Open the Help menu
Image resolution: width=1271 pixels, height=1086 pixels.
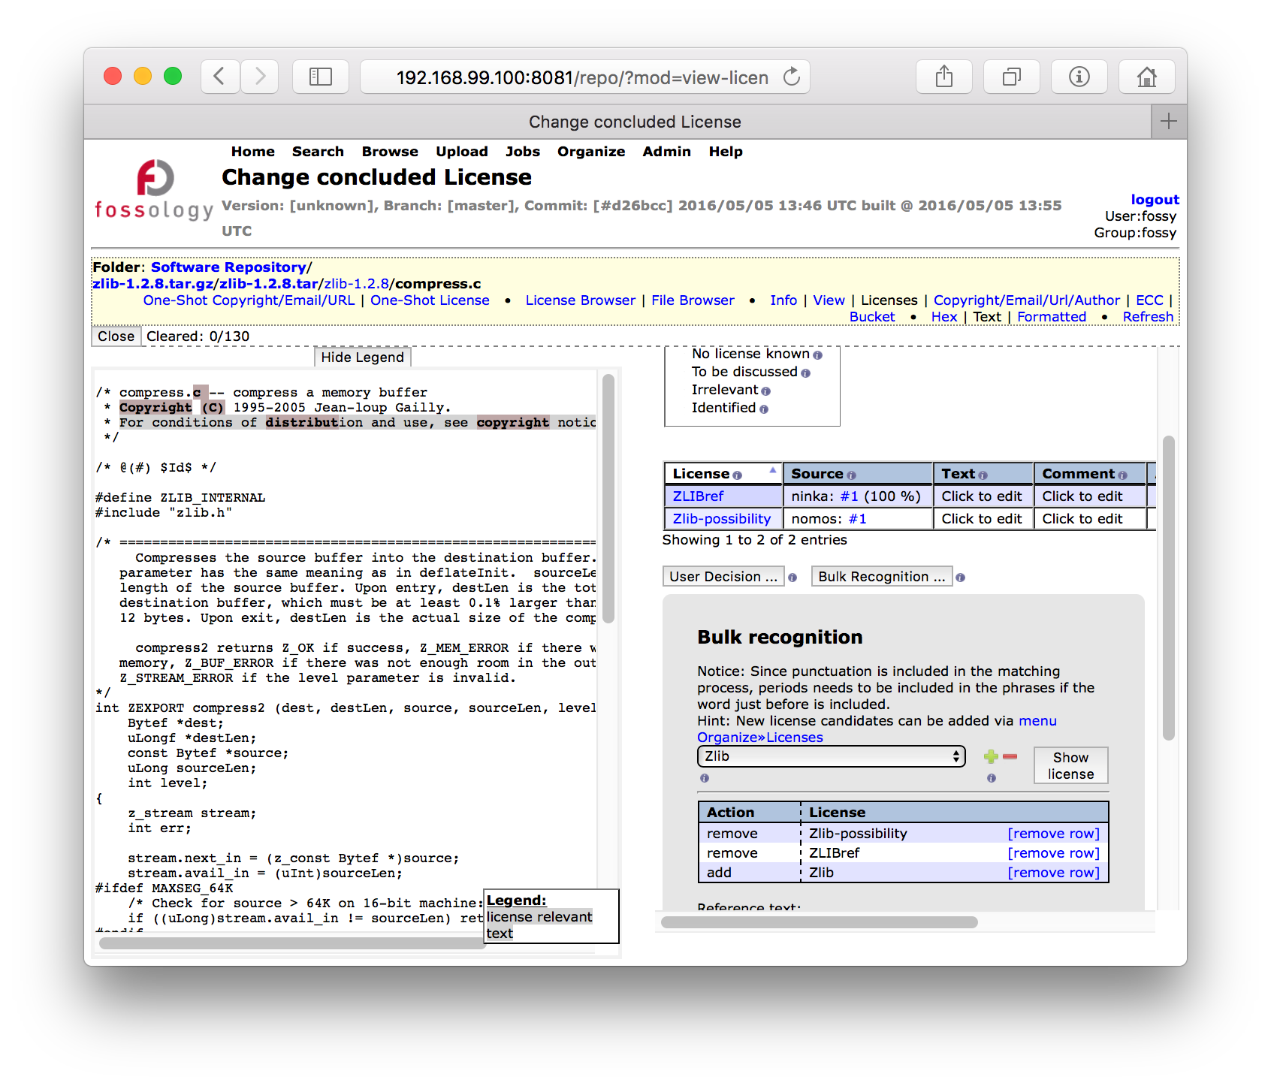coord(726,152)
